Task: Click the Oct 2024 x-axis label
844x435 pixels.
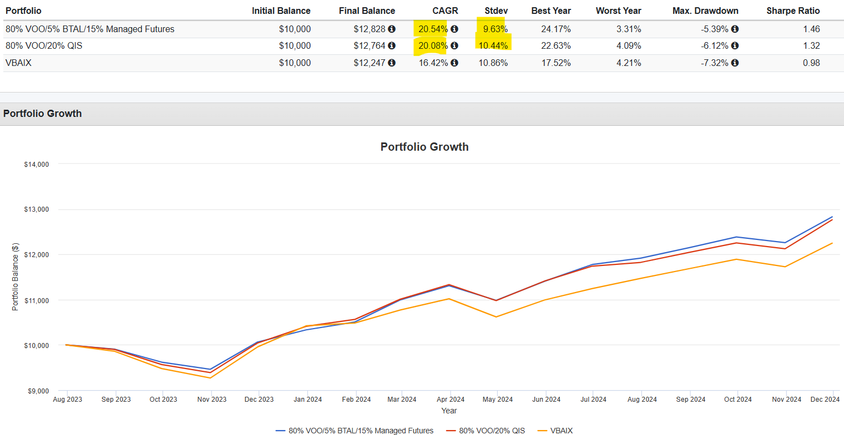Action: click(x=737, y=400)
